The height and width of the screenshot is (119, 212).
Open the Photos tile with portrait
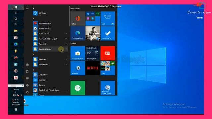[x=93, y=33]
